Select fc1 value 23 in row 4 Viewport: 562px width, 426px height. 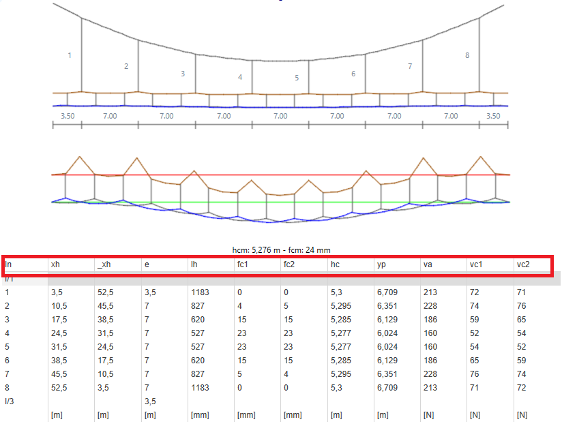242,333
